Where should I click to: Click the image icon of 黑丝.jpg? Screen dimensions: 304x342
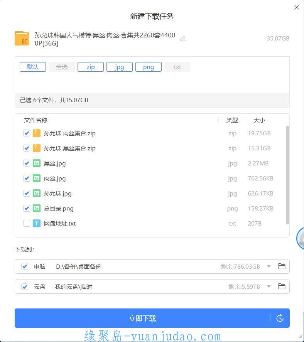click(36, 163)
